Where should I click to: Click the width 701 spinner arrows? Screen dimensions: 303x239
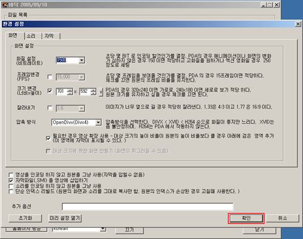click(70, 91)
